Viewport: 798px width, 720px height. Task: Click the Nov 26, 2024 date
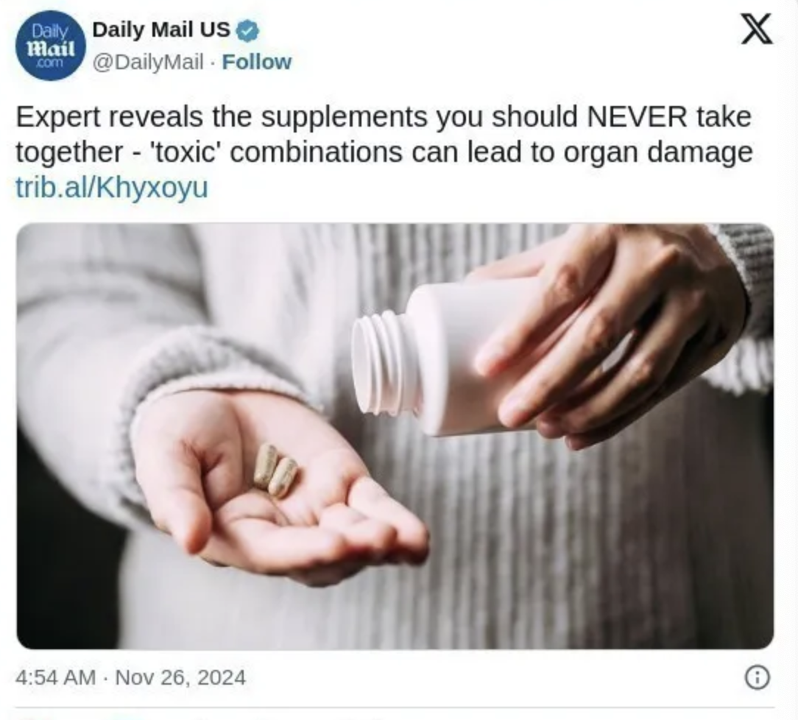pos(180,677)
